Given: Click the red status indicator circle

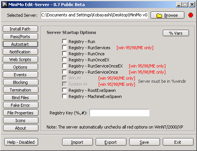Looking at the screenshot, I should (191, 15).
